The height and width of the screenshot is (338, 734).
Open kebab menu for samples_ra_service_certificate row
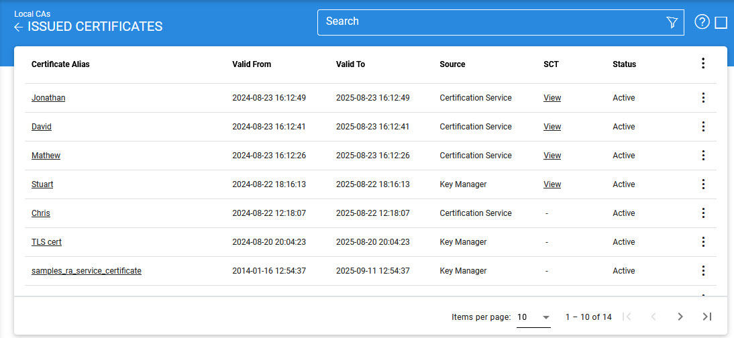click(x=703, y=271)
